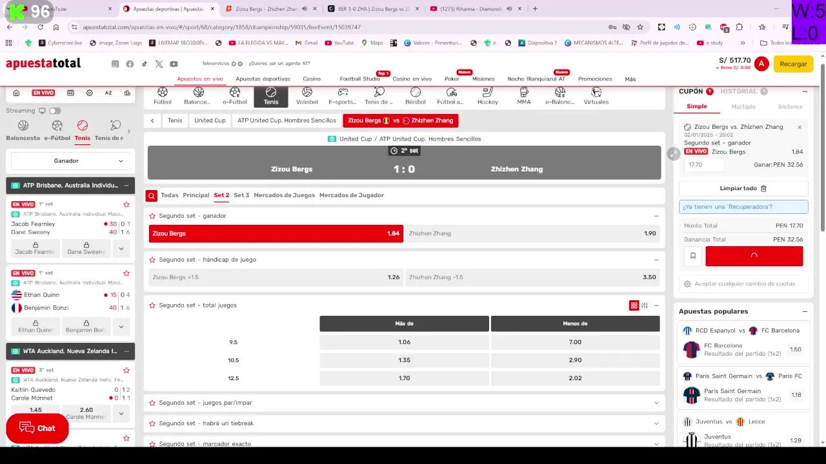Select E-sports in the sports bar

343,96
